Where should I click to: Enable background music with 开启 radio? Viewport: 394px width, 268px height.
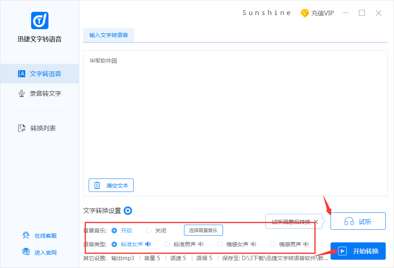coord(114,230)
